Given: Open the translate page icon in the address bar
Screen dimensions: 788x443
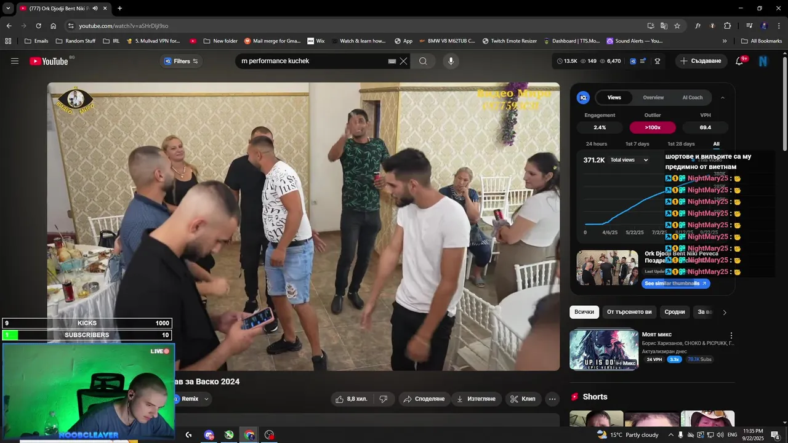Looking at the screenshot, I should [664, 26].
